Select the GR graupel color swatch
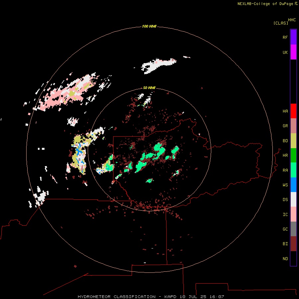 [293, 126]
